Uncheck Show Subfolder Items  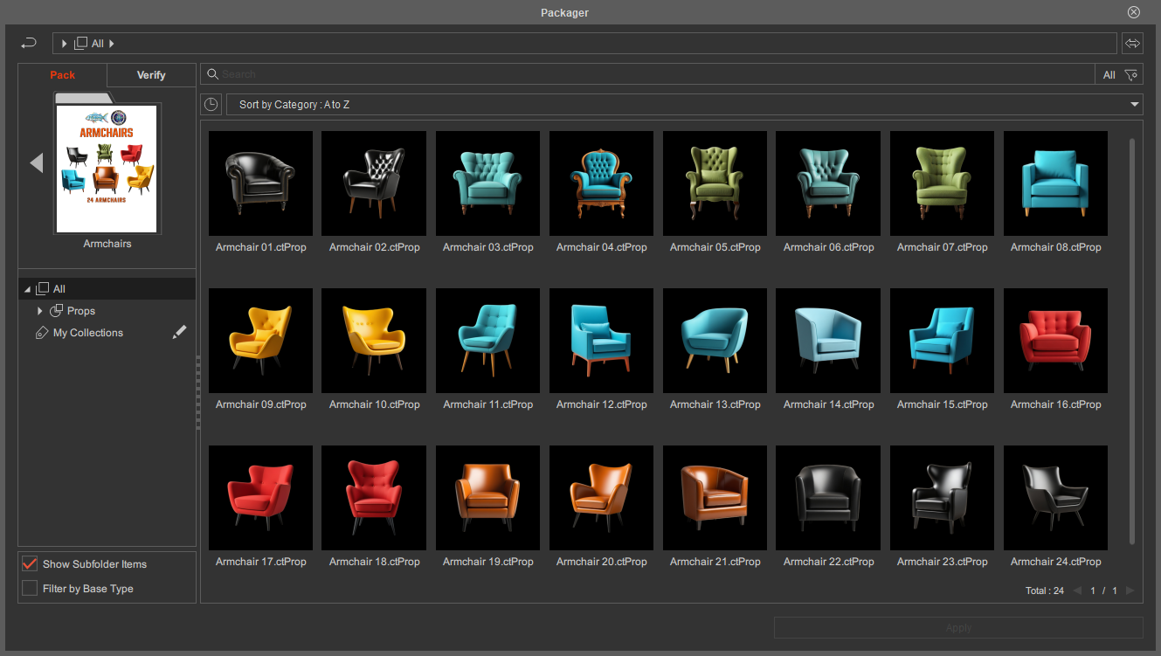30,564
